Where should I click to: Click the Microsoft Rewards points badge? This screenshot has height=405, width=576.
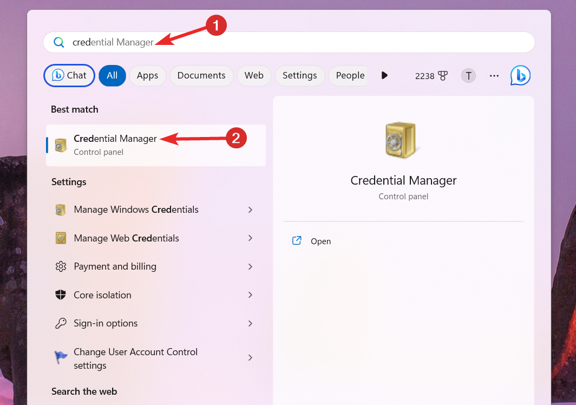coord(430,76)
